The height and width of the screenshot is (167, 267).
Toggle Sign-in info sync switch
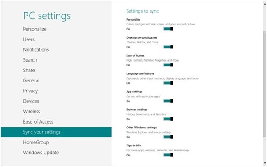pyautogui.click(x=168, y=155)
